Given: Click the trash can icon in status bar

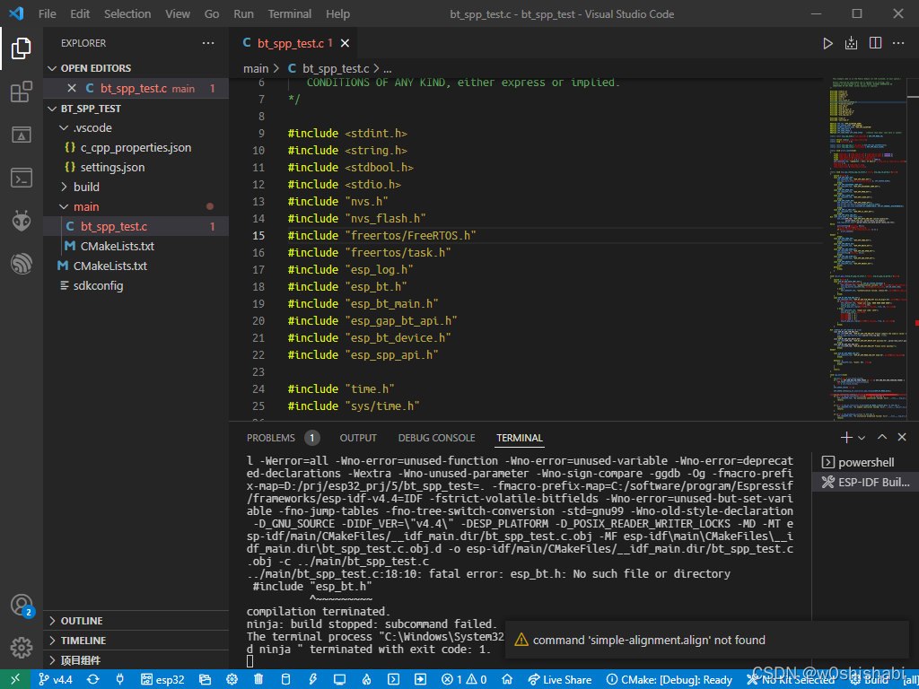Looking at the screenshot, I should (x=258, y=680).
